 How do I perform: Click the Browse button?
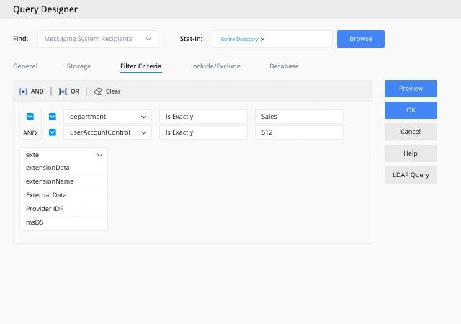[x=361, y=39]
